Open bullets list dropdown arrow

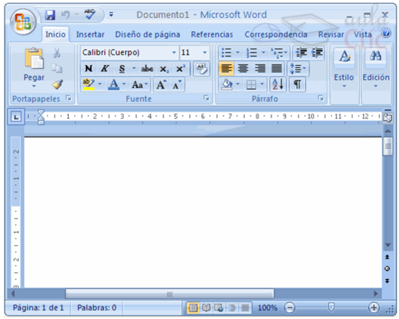pos(238,53)
